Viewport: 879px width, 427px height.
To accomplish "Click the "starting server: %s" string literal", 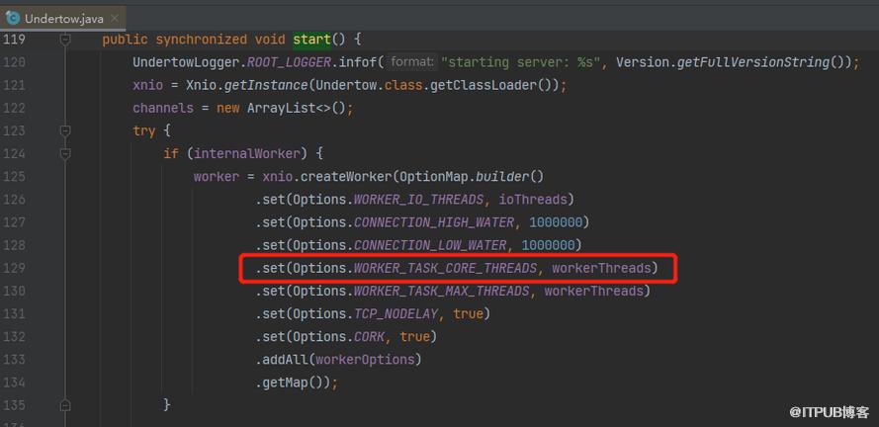I will [x=522, y=62].
